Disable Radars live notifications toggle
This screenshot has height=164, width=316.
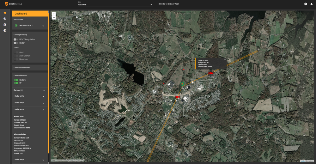click(x=16, y=80)
